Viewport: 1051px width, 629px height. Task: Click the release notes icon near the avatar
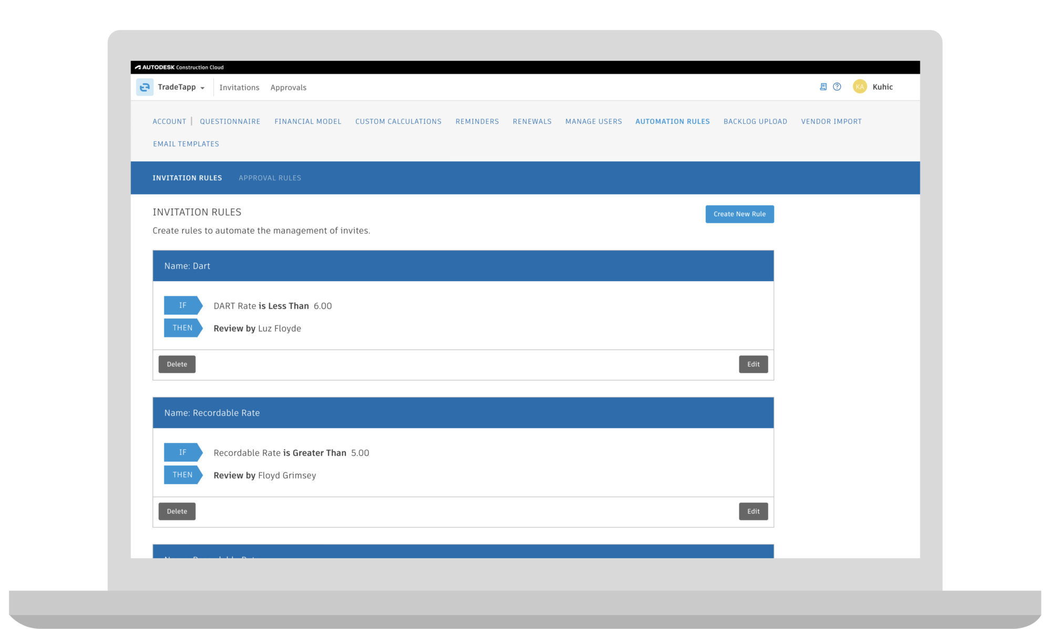[x=823, y=86]
